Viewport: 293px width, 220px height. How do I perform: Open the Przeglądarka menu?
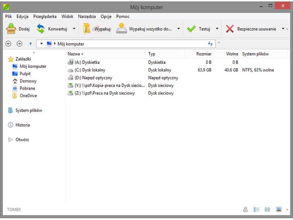pos(45,16)
